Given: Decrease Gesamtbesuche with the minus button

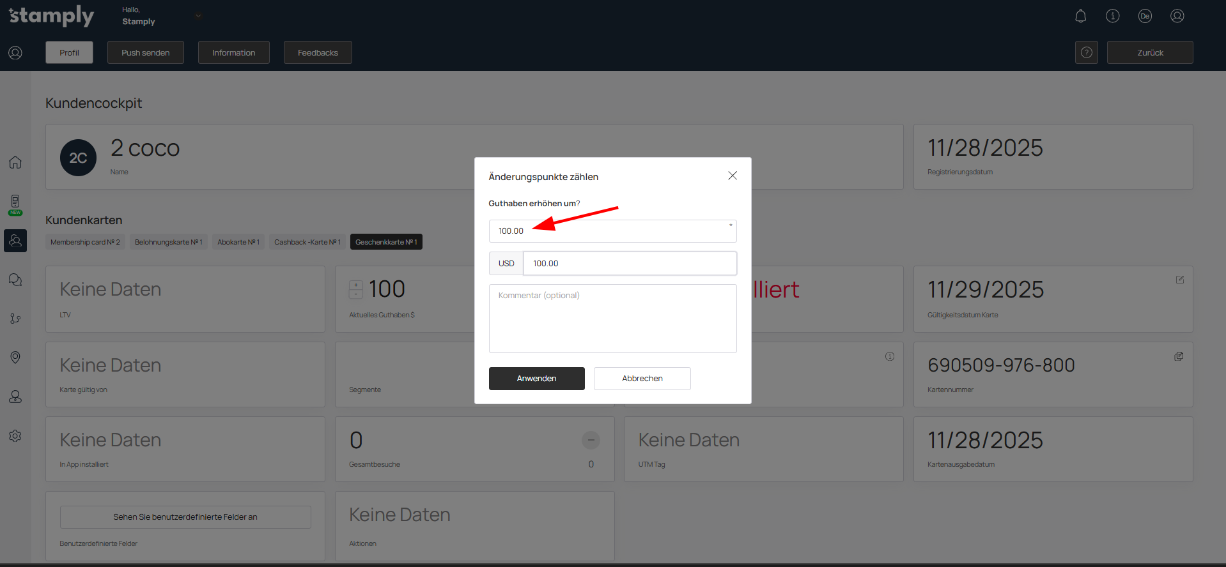Looking at the screenshot, I should tap(590, 440).
